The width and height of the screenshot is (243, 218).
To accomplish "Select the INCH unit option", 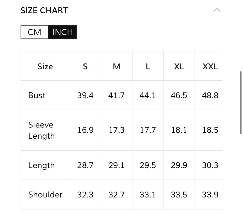I will 62,32.
